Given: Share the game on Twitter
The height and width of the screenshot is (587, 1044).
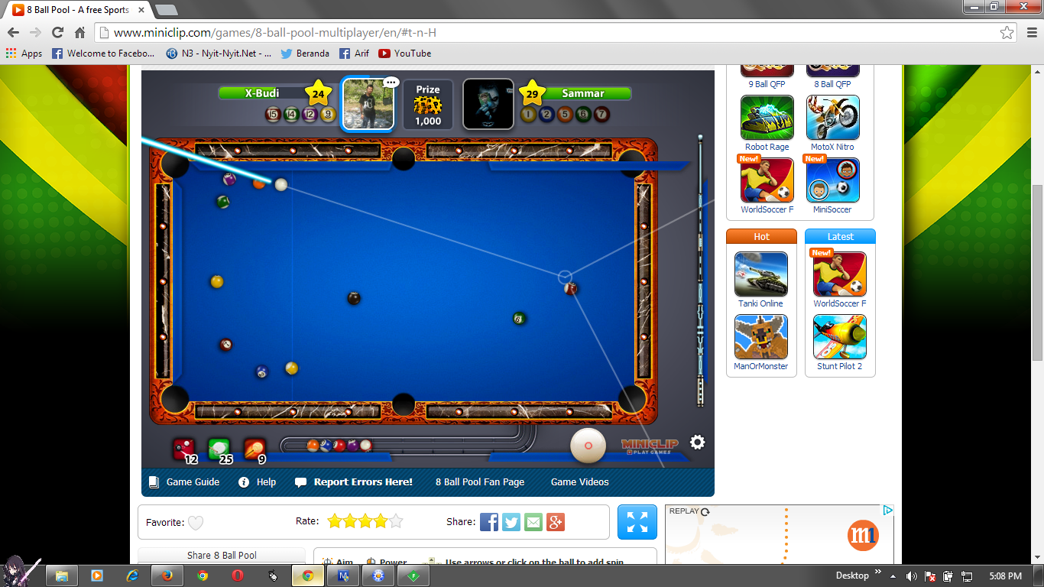Looking at the screenshot, I should 511,522.
